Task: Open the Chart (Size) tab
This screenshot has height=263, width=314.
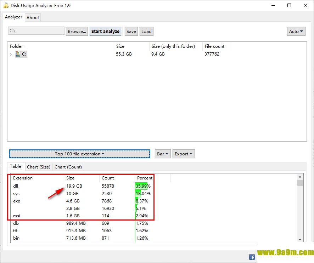Action: tap(39, 167)
